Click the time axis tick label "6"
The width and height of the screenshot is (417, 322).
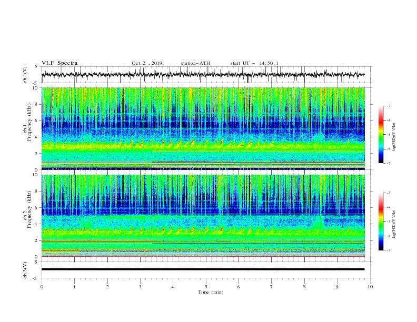click(239, 287)
